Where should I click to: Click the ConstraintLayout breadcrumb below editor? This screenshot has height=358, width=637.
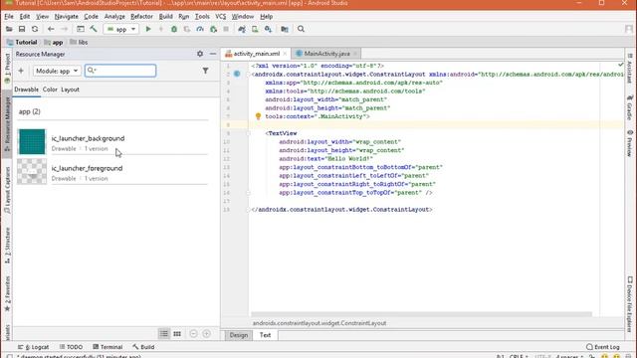pos(319,323)
